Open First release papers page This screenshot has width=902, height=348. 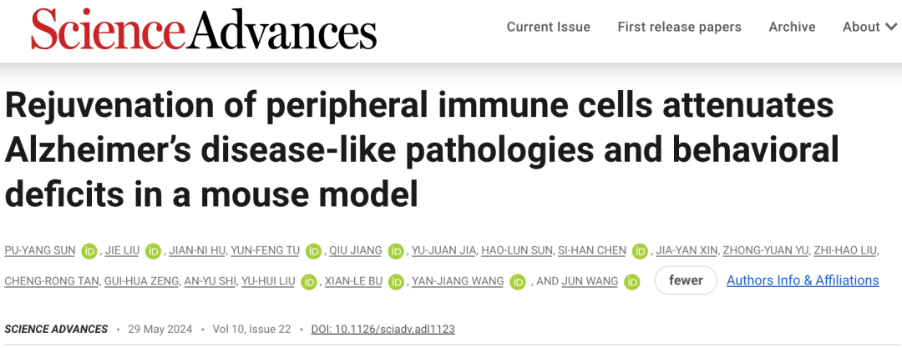tap(679, 27)
